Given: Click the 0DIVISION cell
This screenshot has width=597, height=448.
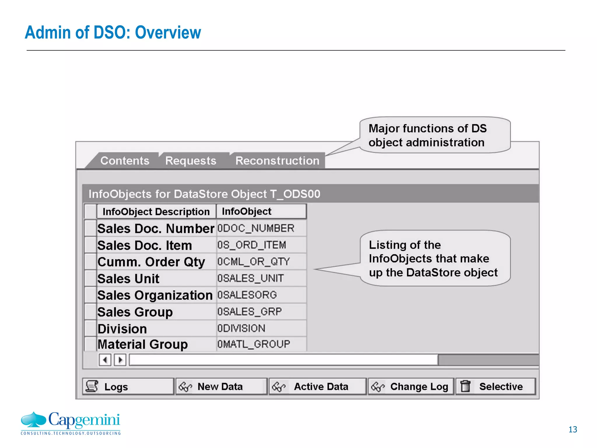Looking at the screenshot, I should (x=261, y=328).
